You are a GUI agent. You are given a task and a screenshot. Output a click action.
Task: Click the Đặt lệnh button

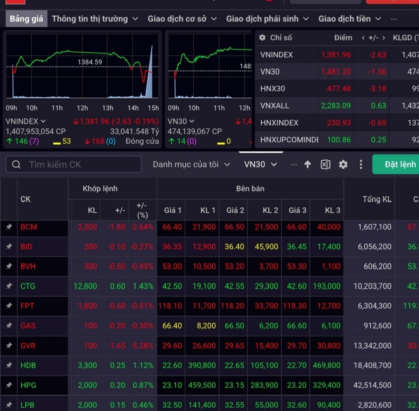(x=396, y=164)
